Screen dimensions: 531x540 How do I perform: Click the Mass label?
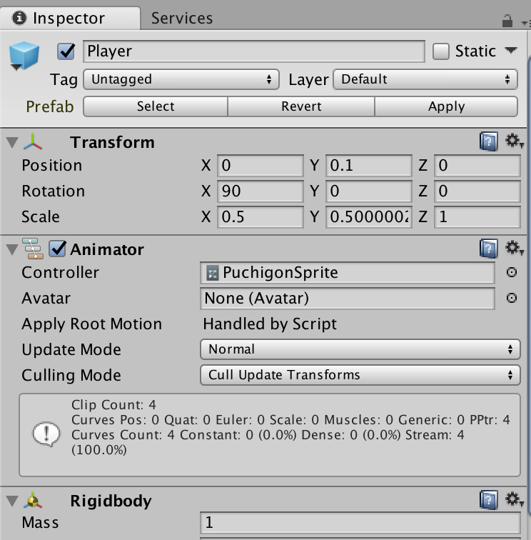(x=40, y=523)
